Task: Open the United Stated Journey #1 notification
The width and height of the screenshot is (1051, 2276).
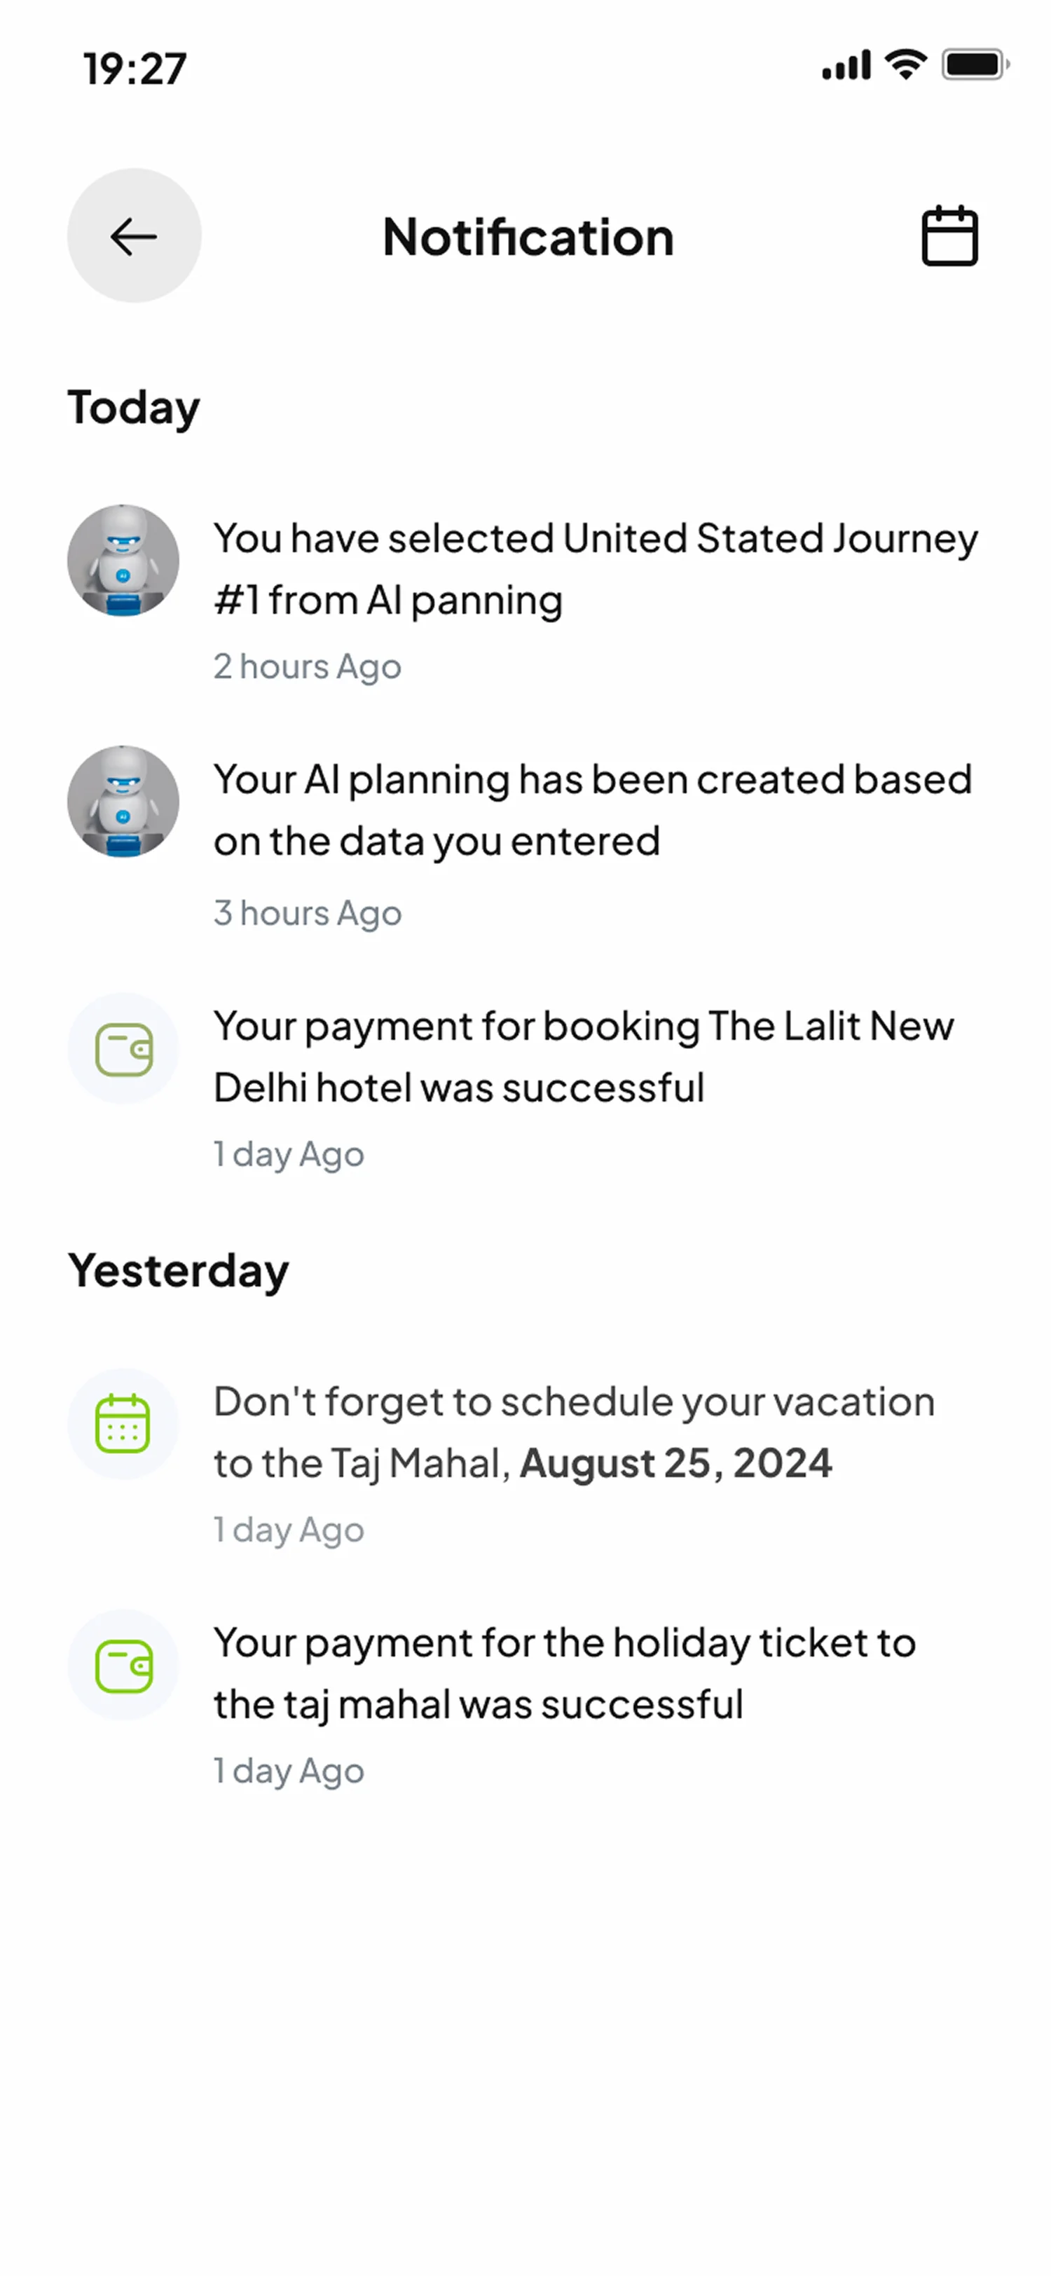Action: pos(594,569)
